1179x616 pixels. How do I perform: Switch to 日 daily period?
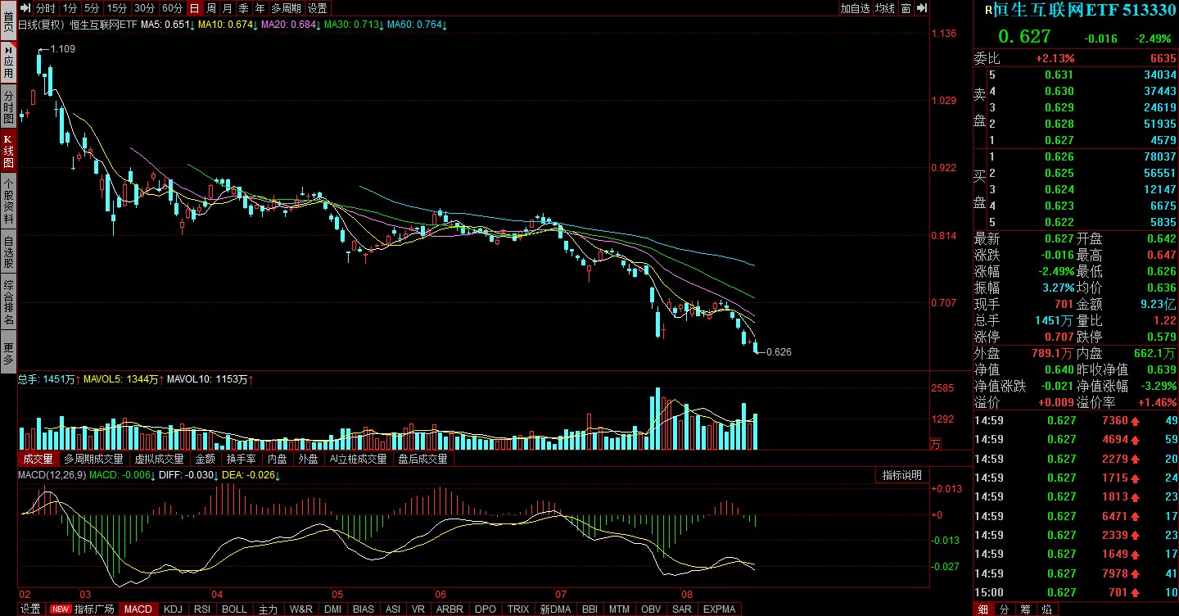tap(194, 8)
